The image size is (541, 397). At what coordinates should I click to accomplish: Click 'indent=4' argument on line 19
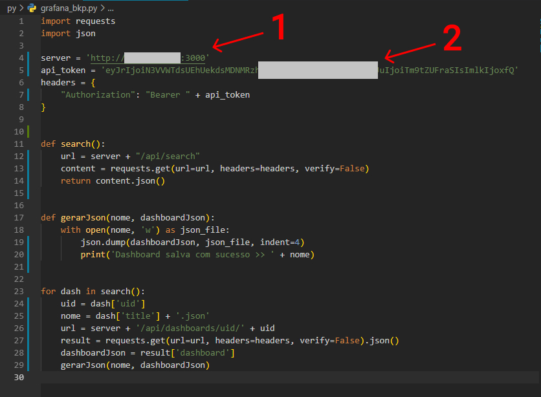tap(280, 242)
